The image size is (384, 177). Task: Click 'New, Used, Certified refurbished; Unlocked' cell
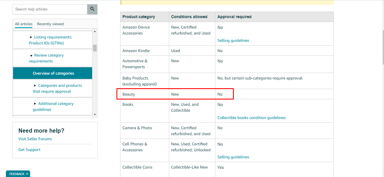192,150
